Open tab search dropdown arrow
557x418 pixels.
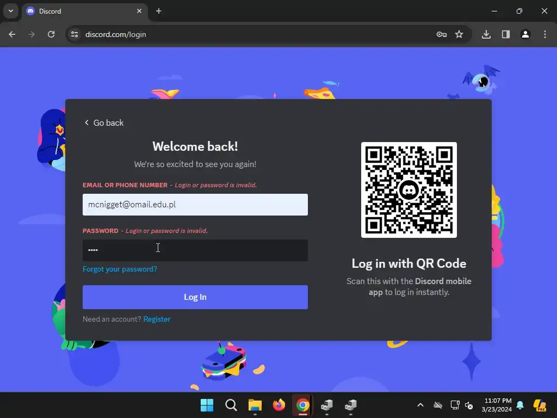point(11,11)
